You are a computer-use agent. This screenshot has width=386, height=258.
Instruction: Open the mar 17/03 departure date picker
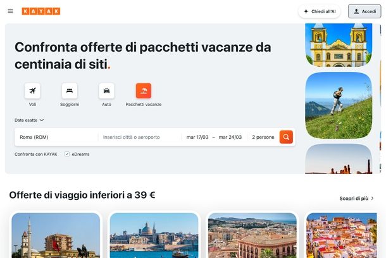coord(197,138)
